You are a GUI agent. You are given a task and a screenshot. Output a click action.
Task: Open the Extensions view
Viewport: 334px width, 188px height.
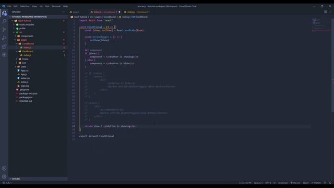click(x=4, y=46)
